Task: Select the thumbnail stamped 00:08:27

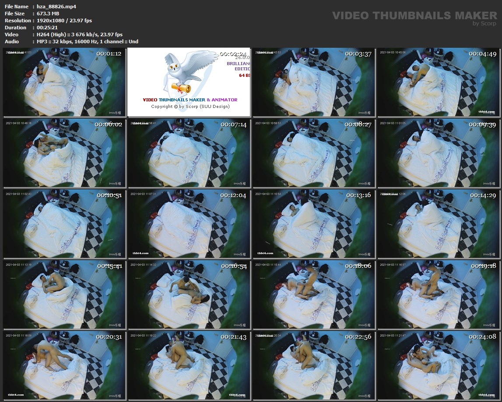Action: click(314, 153)
